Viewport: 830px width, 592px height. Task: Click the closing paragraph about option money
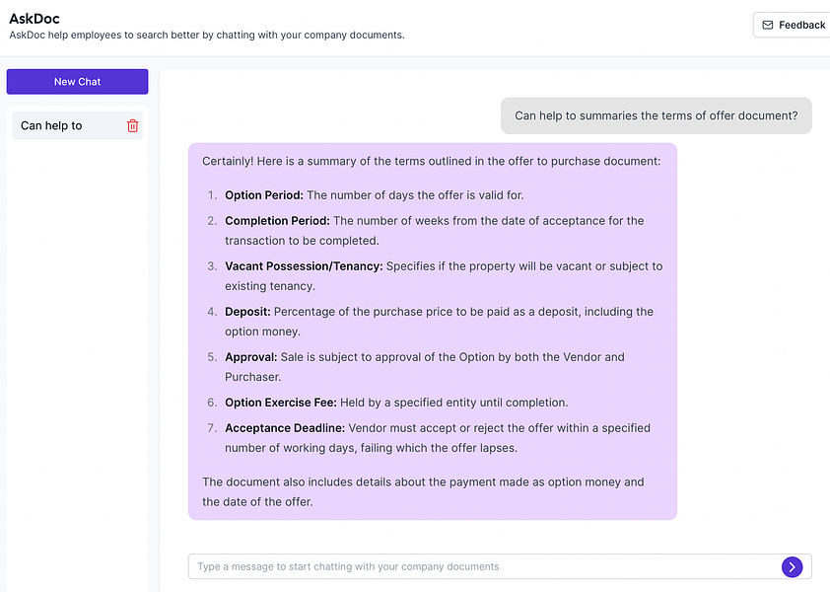pyautogui.click(x=423, y=491)
